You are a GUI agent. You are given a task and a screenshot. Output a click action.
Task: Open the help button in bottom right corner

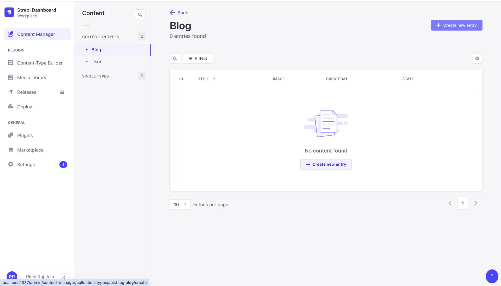coord(492,276)
